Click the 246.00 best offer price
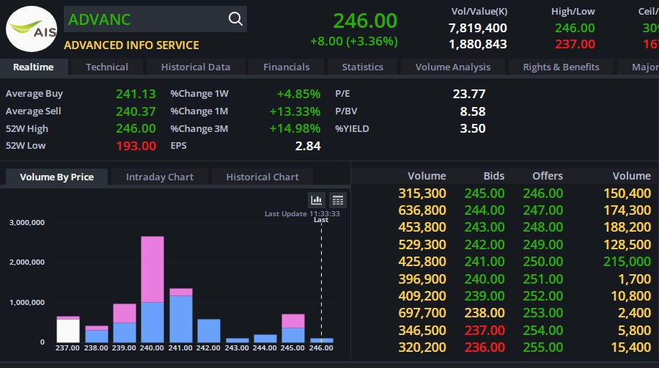659x368 pixels. (542, 194)
